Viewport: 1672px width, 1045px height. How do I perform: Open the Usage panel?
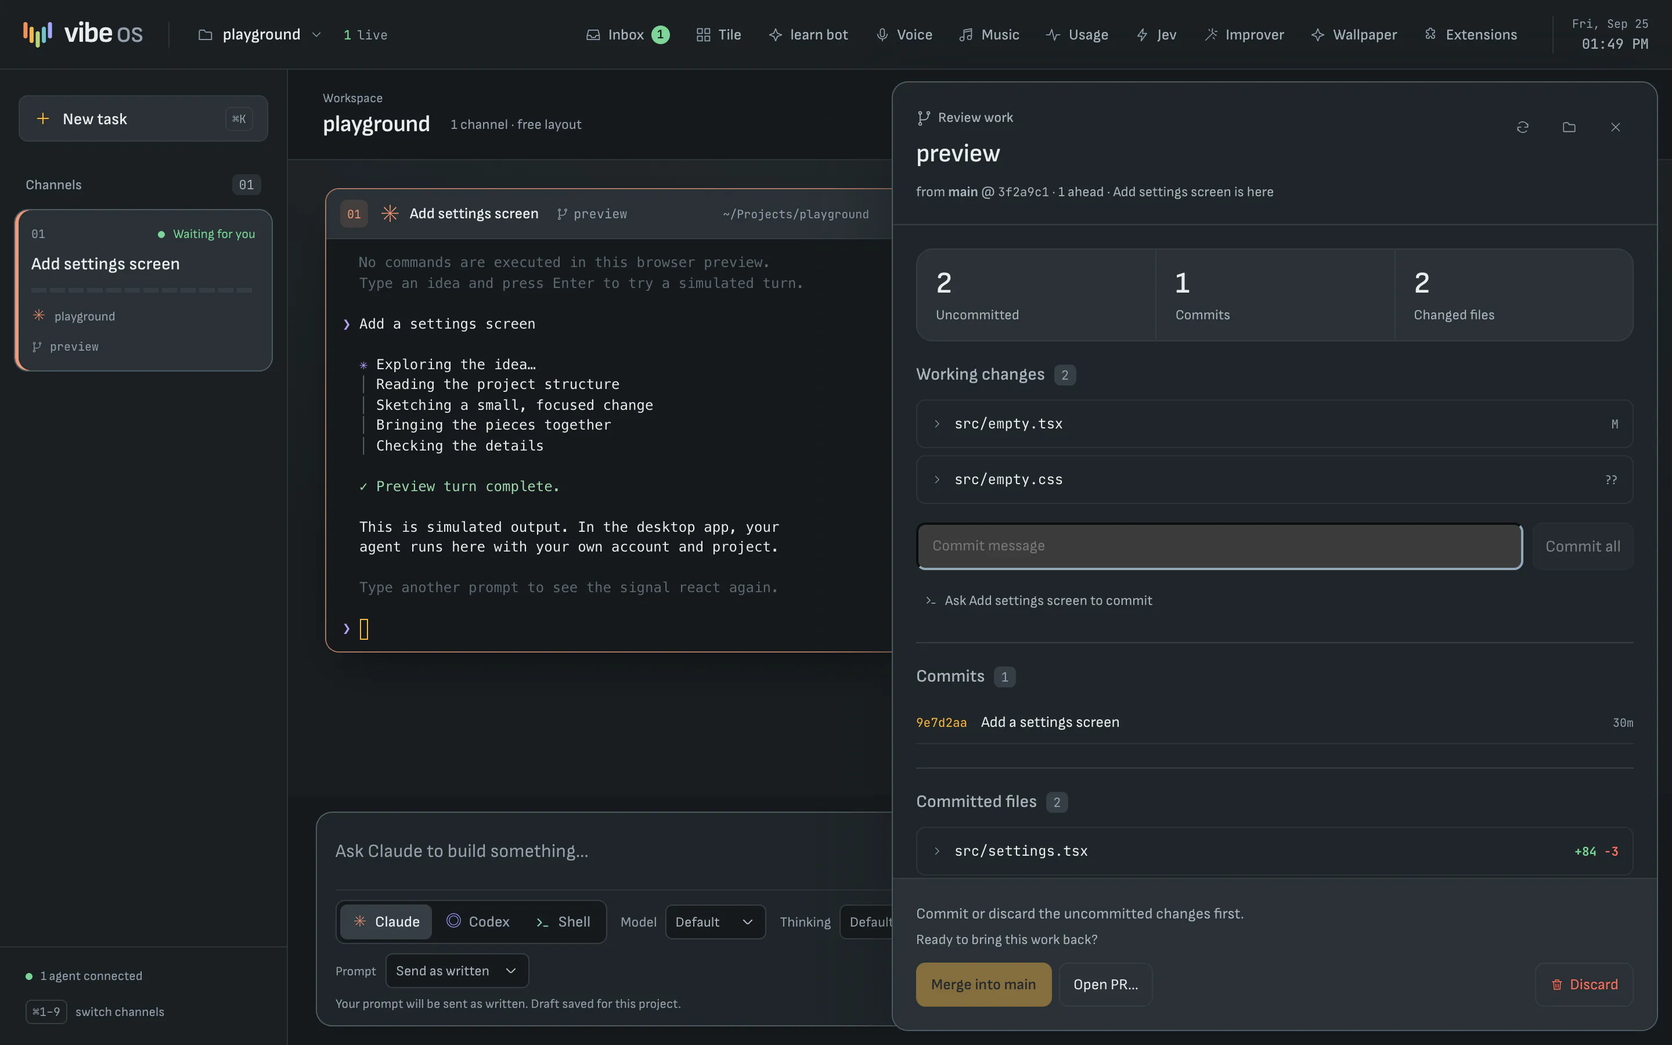1077,35
